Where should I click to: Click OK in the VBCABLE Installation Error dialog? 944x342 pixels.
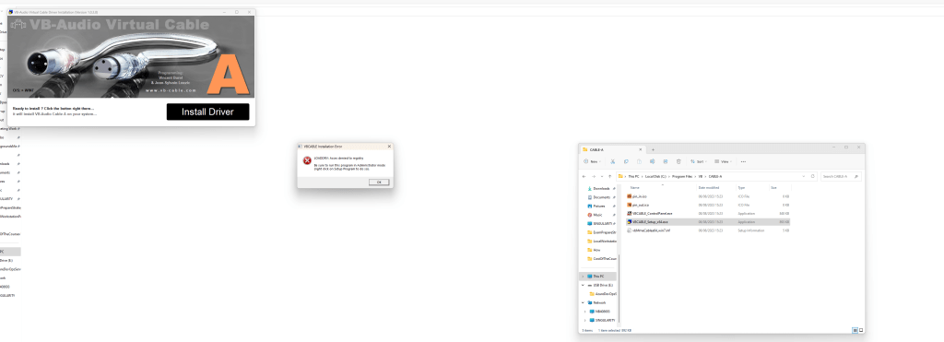coord(379,182)
